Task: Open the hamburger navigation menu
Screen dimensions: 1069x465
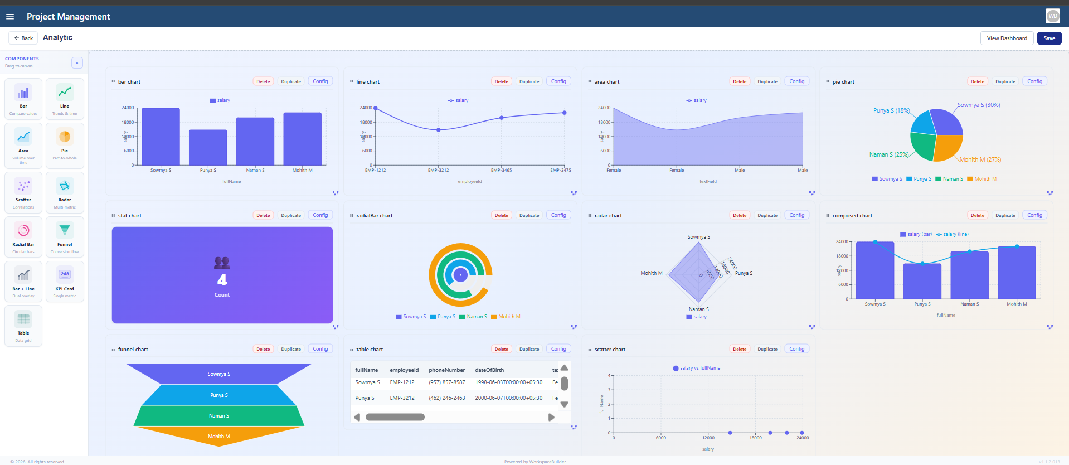Action: pos(10,17)
